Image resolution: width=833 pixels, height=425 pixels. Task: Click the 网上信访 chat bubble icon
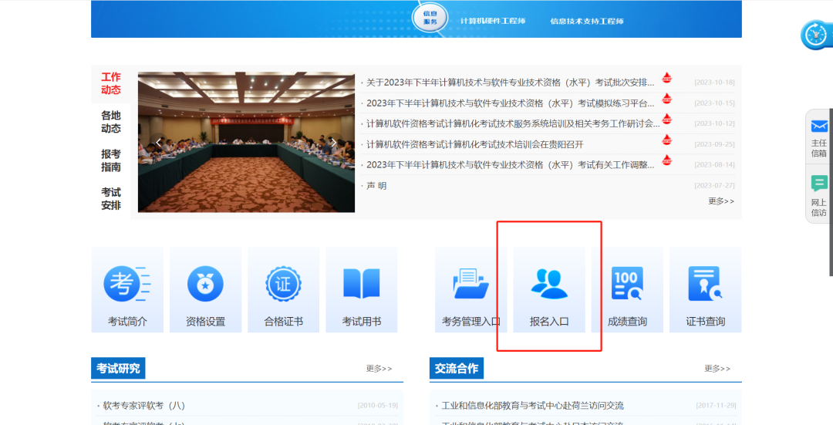pos(819,184)
